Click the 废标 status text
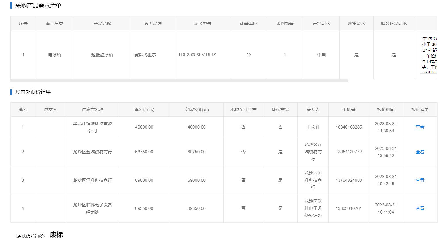The height and width of the screenshot is (238, 447). (x=56, y=235)
